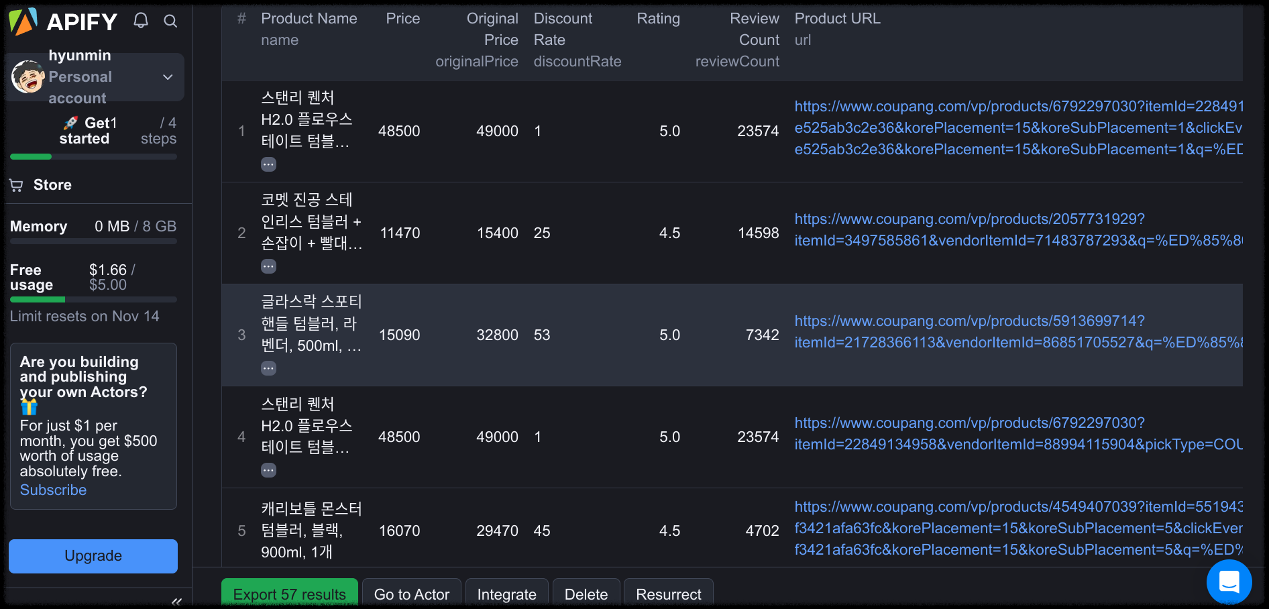Image resolution: width=1269 pixels, height=609 pixels.
Task: Click Export 57 results button
Action: (290, 594)
